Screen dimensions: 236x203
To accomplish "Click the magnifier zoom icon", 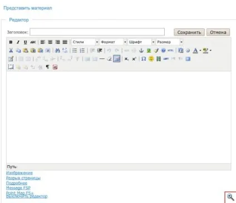I will pyautogui.click(x=230, y=197).
